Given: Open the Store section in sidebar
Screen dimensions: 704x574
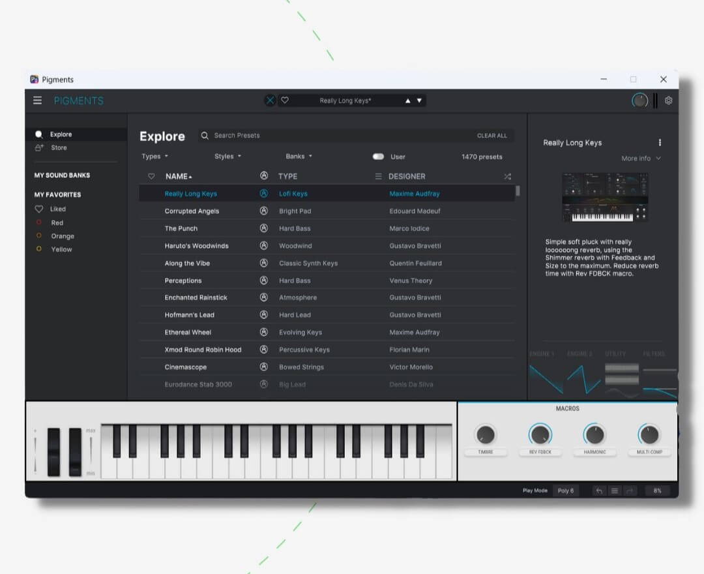Looking at the screenshot, I should (x=59, y=148).
